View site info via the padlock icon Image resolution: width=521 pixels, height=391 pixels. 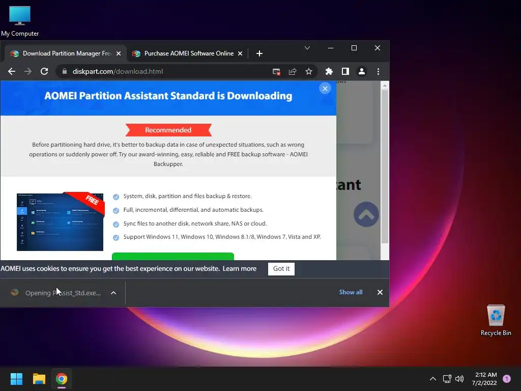point(65,71)
